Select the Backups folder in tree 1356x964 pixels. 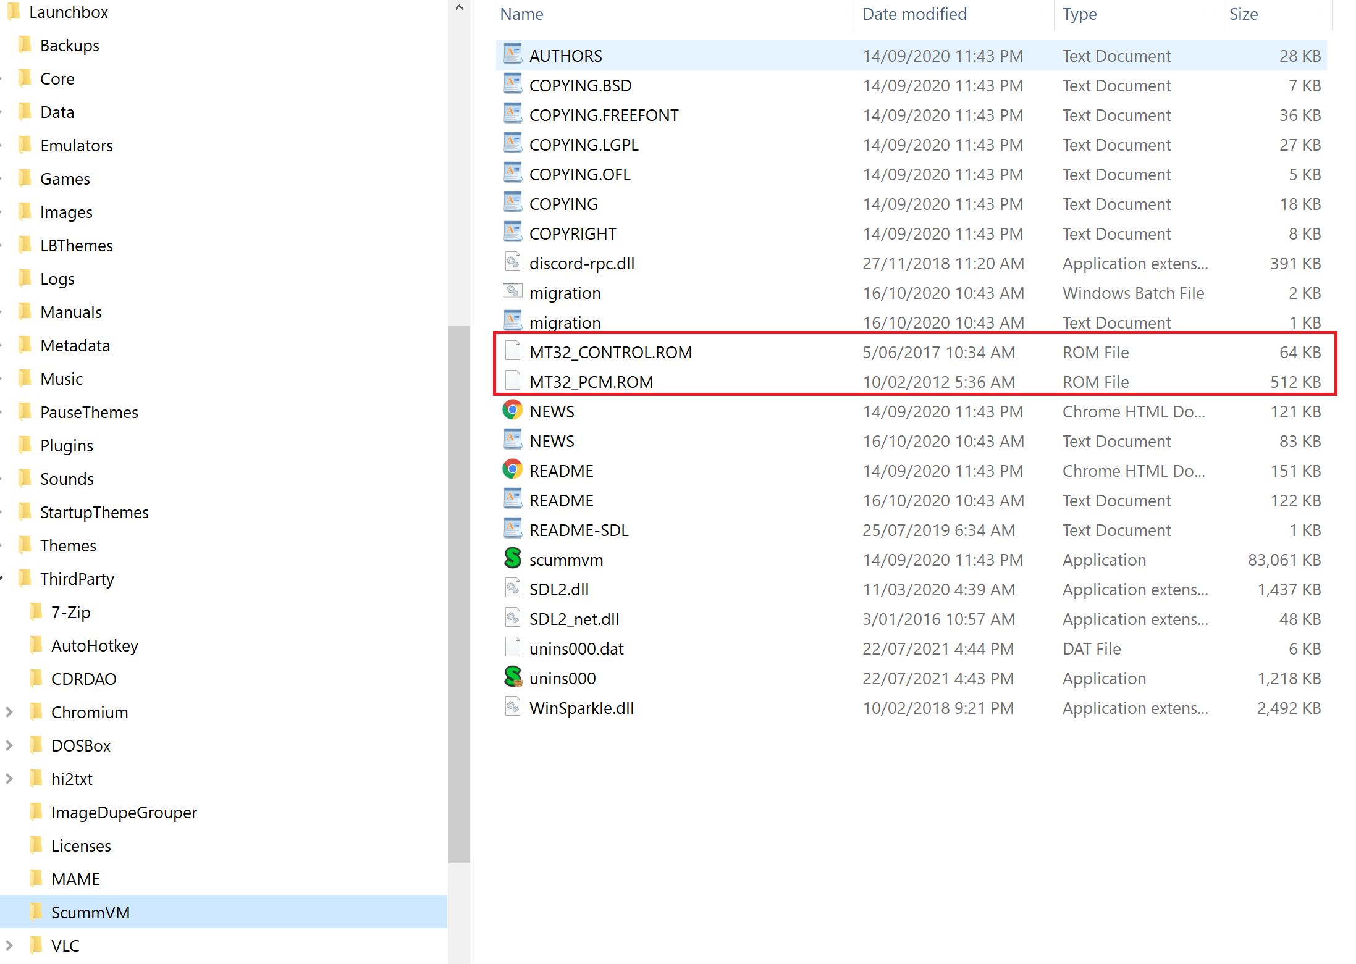(69, 46)
